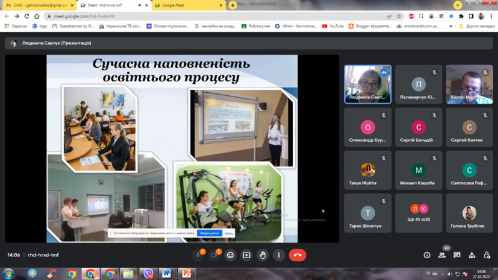Open PowerPoint from the taskbar
498x280 pixels.
[x=186, y=274]
